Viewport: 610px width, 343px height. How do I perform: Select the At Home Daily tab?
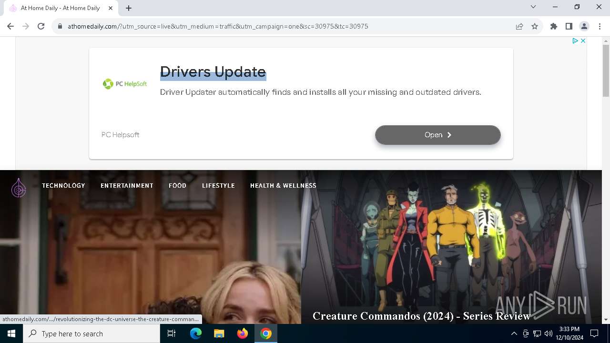point(61,8)
